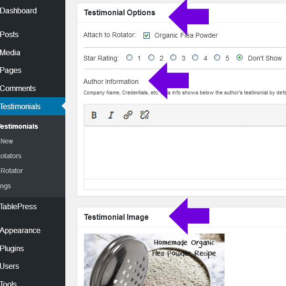This screenshot has width=286, height=286.
Task: Click the flea powder testimonial image thumbnail
Action: coord(154,260)
